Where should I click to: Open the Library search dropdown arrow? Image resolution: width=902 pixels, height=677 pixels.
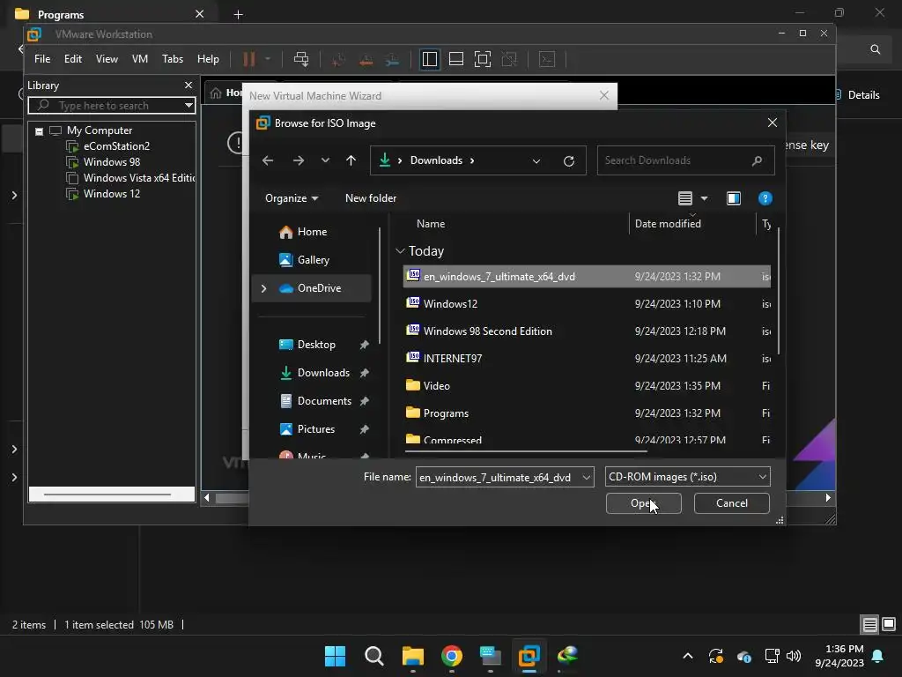[x=189, y=106]
